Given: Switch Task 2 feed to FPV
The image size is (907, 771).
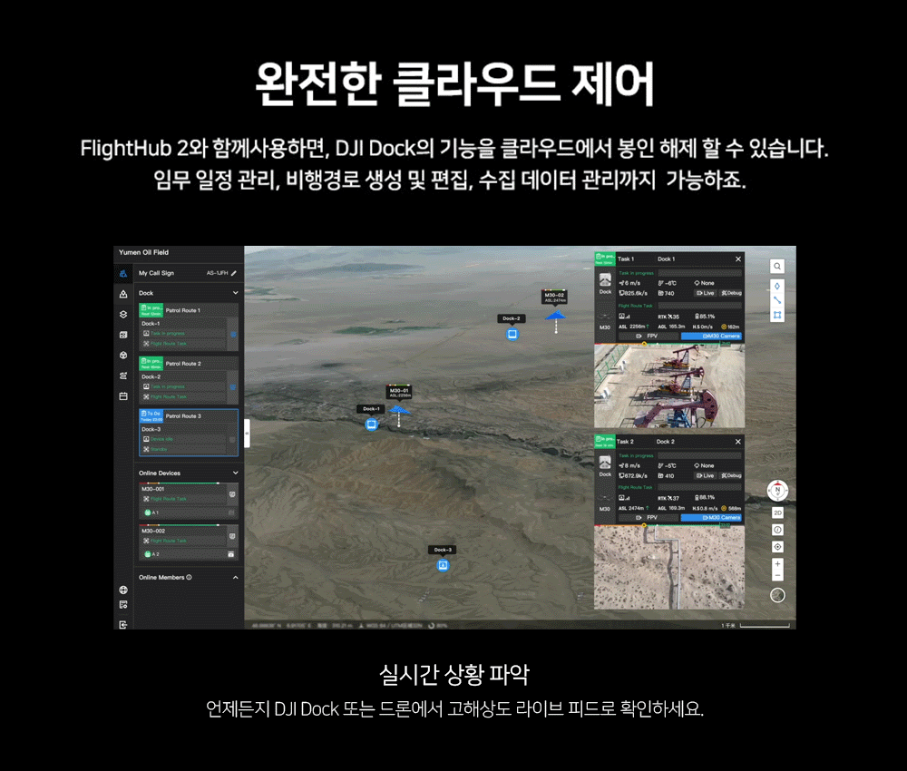Looking at the screenshot, I should pyautogui.click(x=648, y=518).
